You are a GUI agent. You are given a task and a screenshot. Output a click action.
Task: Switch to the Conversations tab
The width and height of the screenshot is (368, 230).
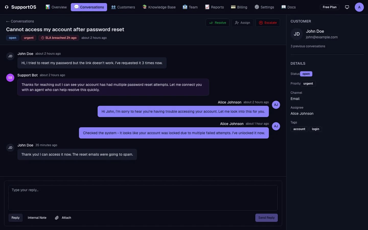coord(89,7)
